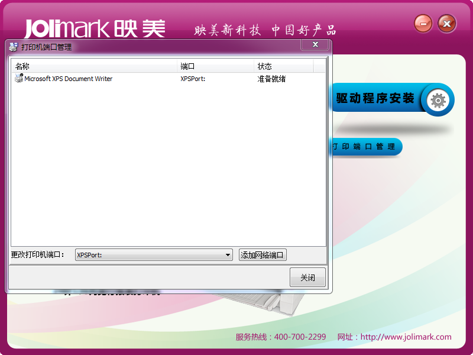Open the www.jolimark.com website link

[x=406, y=337]
